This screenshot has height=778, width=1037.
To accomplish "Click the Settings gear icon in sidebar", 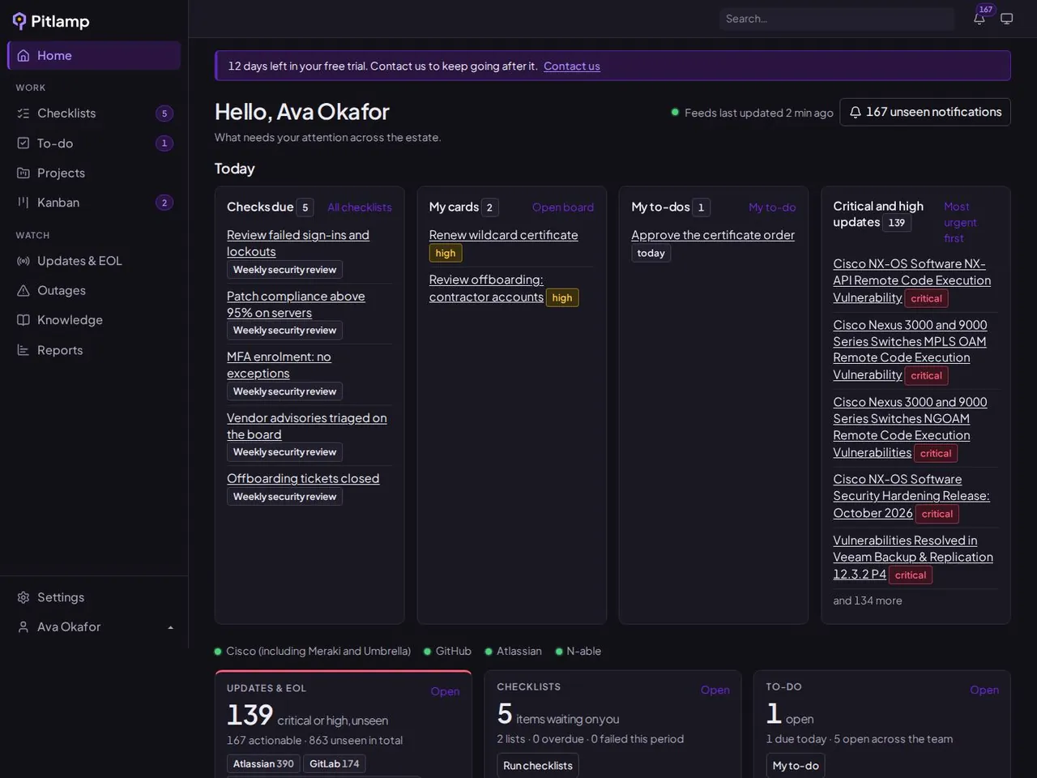I will 23,597.
